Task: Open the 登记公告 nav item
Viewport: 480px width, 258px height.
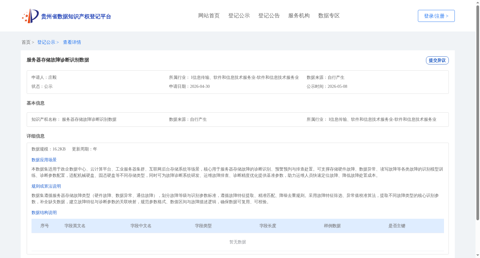Action: click(269, 16)
